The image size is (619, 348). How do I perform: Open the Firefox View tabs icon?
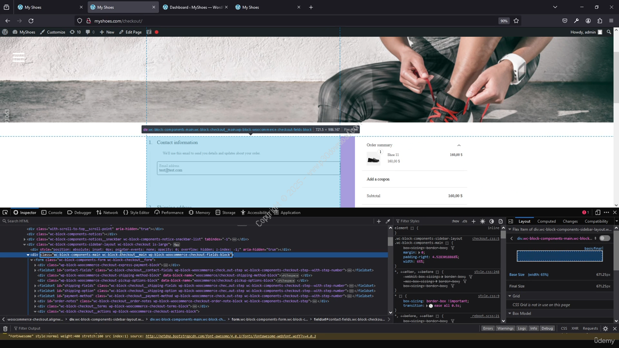pyautogui.click(x=7, y=7)
